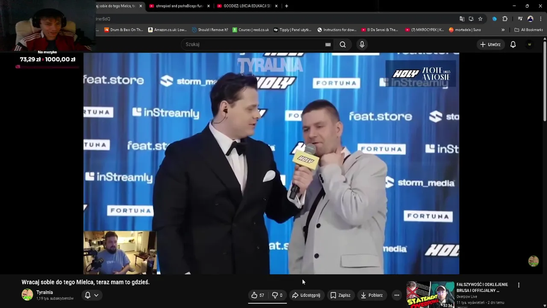Open suggested video title FAŁSZYWOŚĆ I ODKLEJENIE BRUSA
The image size is (547, 308).
coord(482,287)
